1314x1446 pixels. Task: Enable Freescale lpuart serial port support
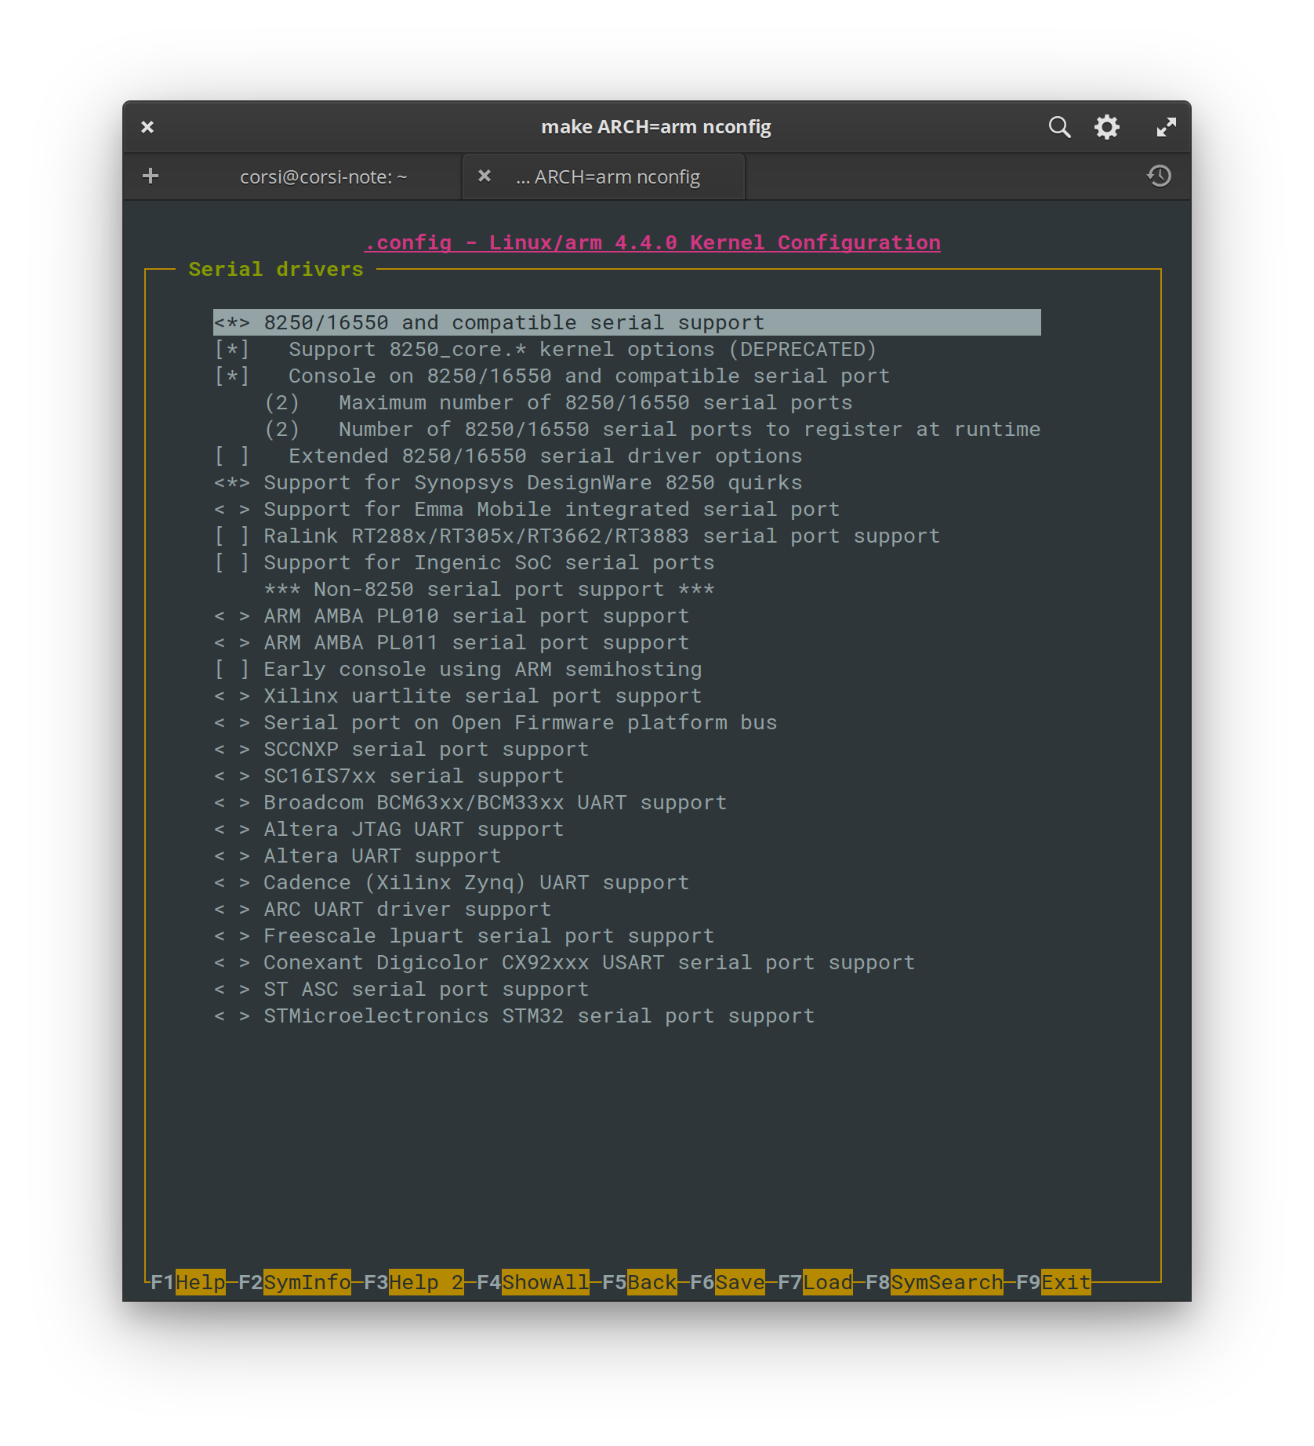coord(232,936)
